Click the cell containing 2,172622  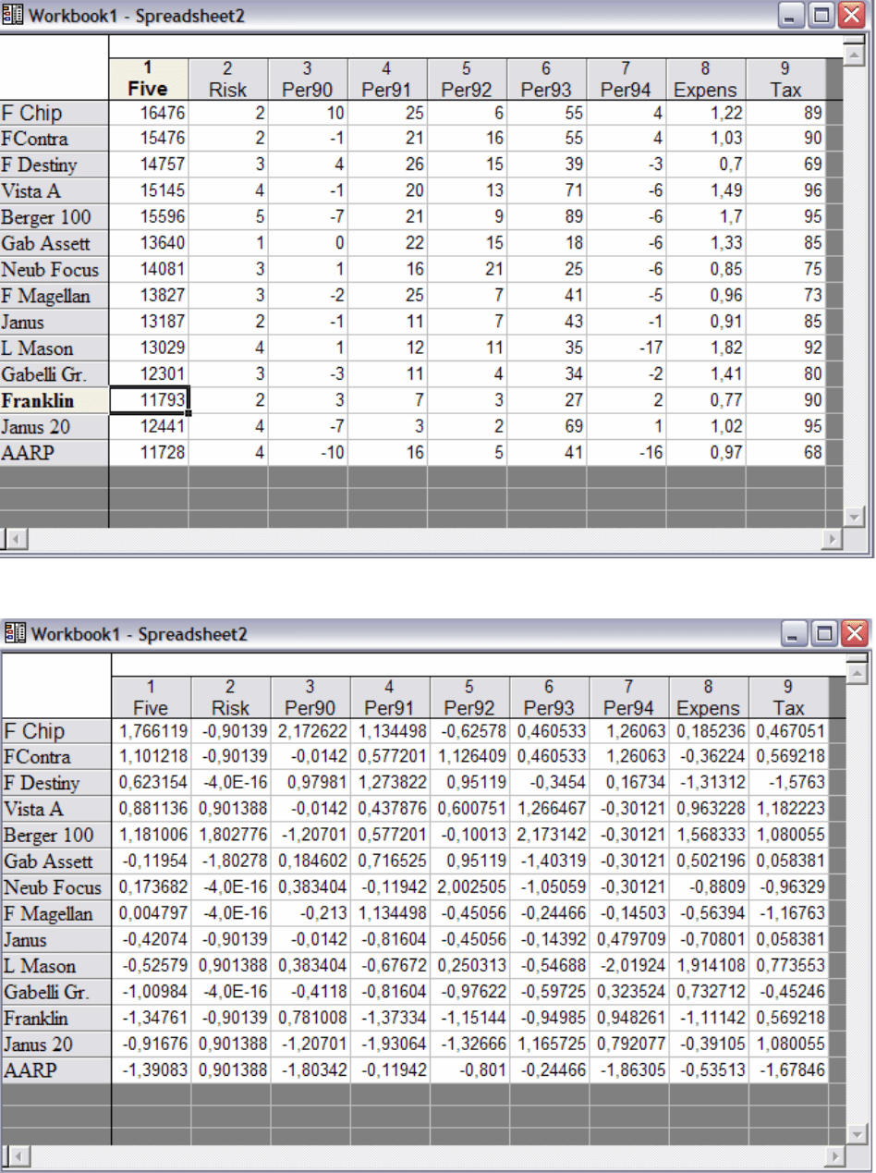coord(310,731)
